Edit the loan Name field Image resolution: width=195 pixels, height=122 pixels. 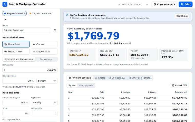pos(27,30)
